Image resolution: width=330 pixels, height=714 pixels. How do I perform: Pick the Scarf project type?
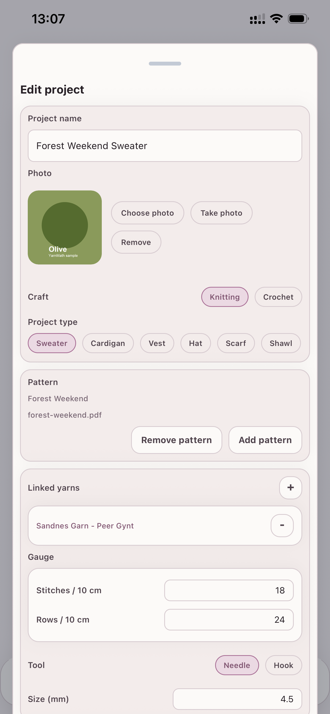pos(236,343)
